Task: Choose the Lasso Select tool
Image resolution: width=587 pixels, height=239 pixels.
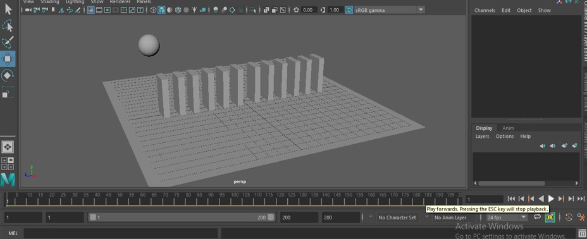Action: tap(8, 26)
